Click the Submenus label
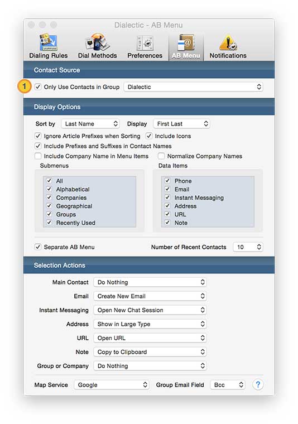This screenshot has width=298, height=424. click(54, 166)
